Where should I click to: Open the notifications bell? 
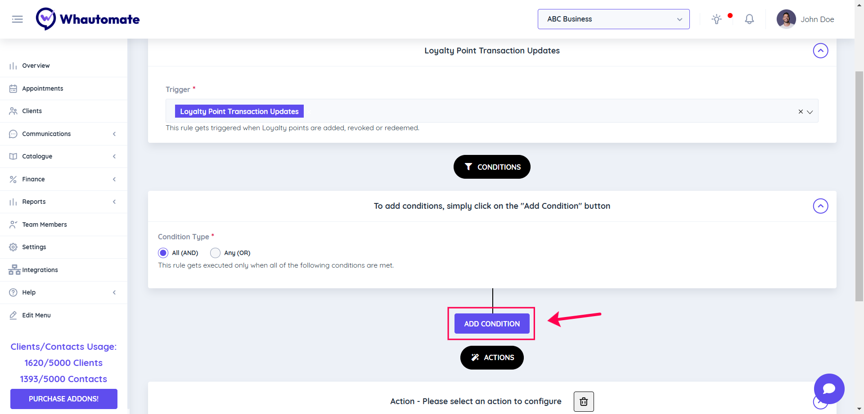pos(749,19)
